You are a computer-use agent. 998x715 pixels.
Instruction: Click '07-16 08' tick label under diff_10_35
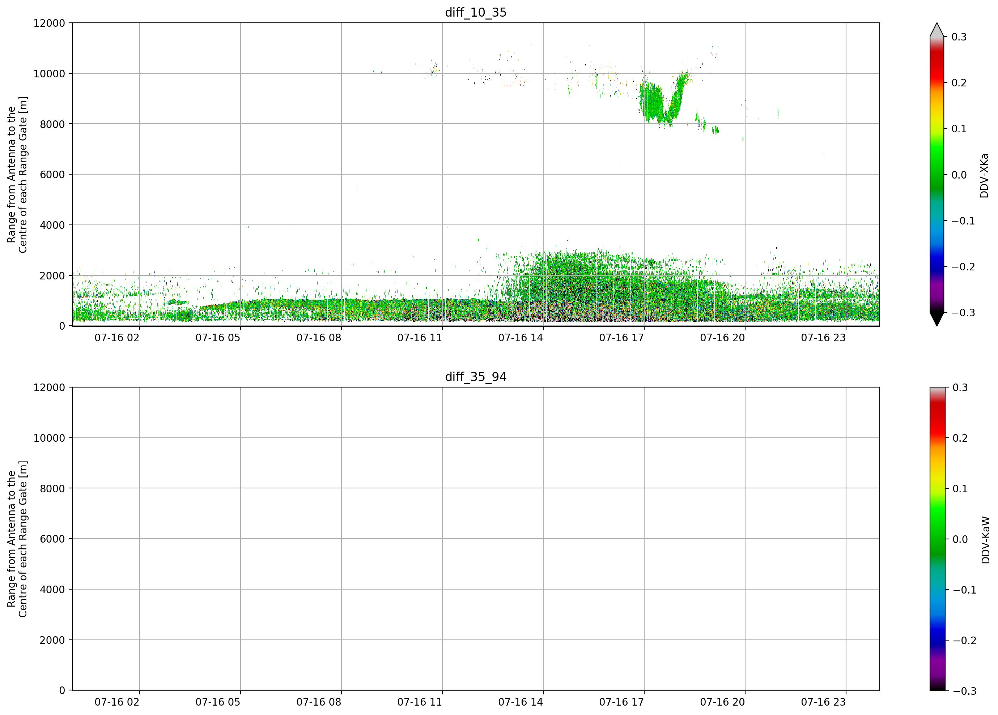(319, 338)
